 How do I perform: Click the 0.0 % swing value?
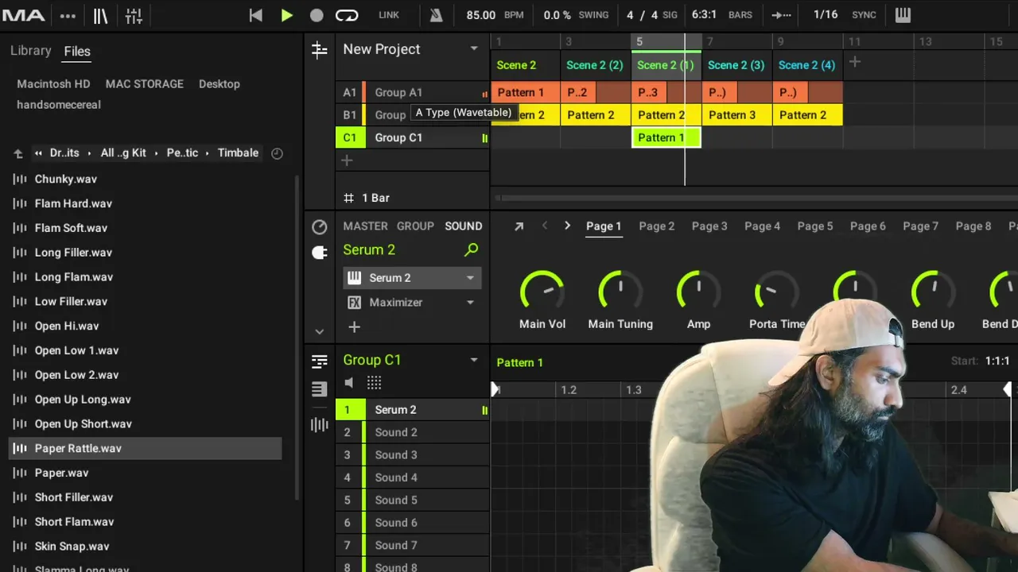click(557, 15)
